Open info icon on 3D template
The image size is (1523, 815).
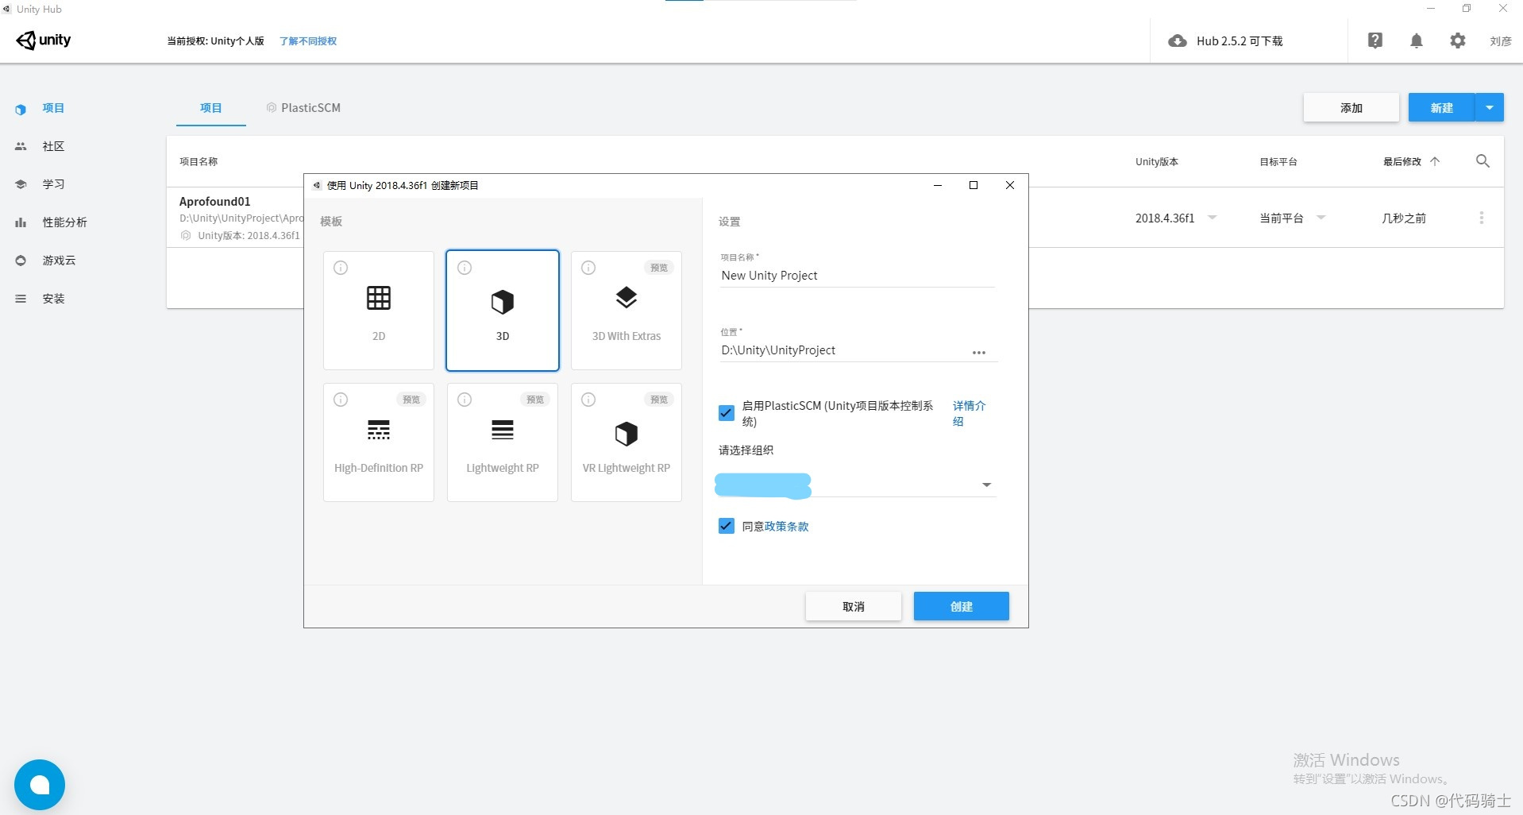click(465, 268)
